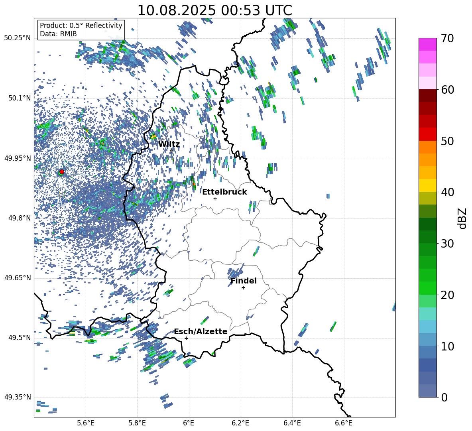Click the cross marker below Findel
This screenshot has height=431, width=472.
coord(243,287)
